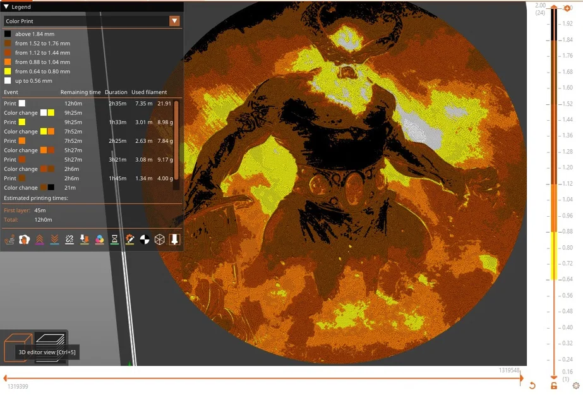This screenshot has width=583, height=395.
Task: Click the reset undo arrow beside horizontal slider
Action: click(532, 386)
